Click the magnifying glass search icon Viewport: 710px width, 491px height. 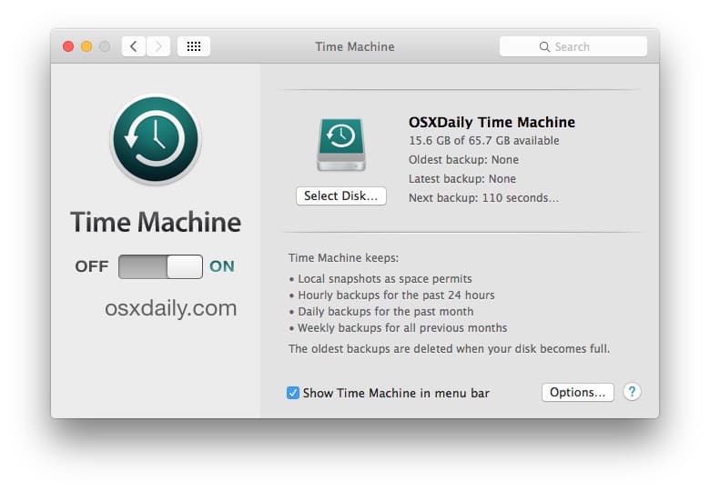544,47
